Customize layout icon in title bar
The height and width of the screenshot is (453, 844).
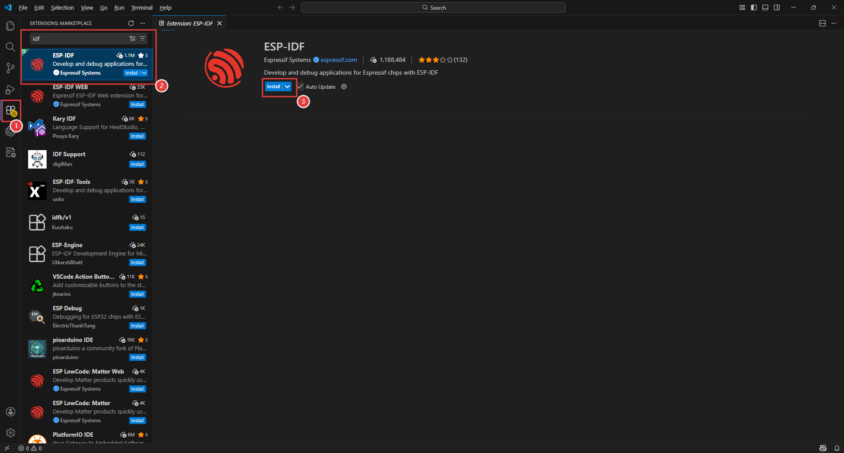click(742, 7)
